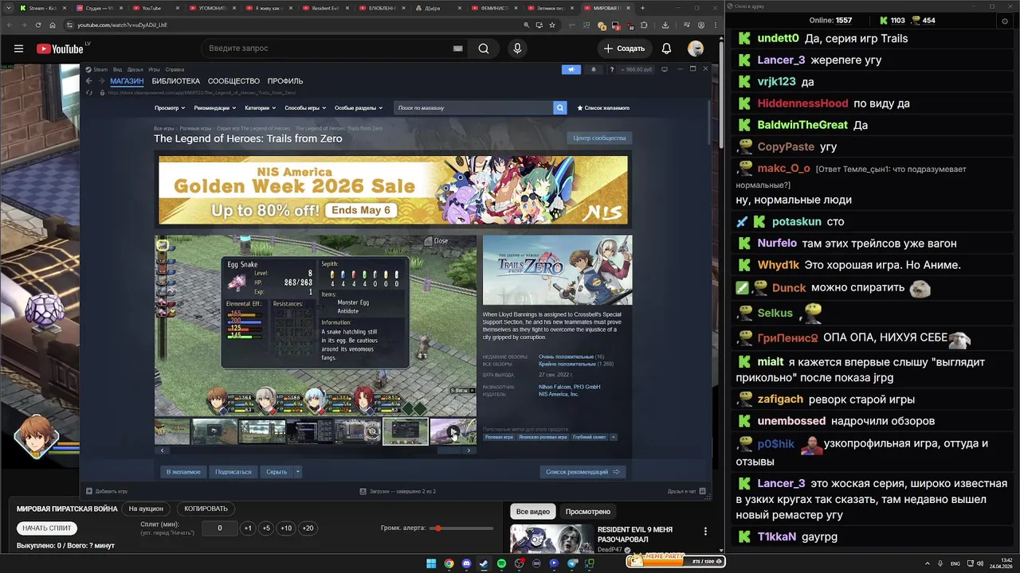Viewport: 1020px width, 573px height.
Task: Open YouTube notifications bell
Action: [666, 49]
